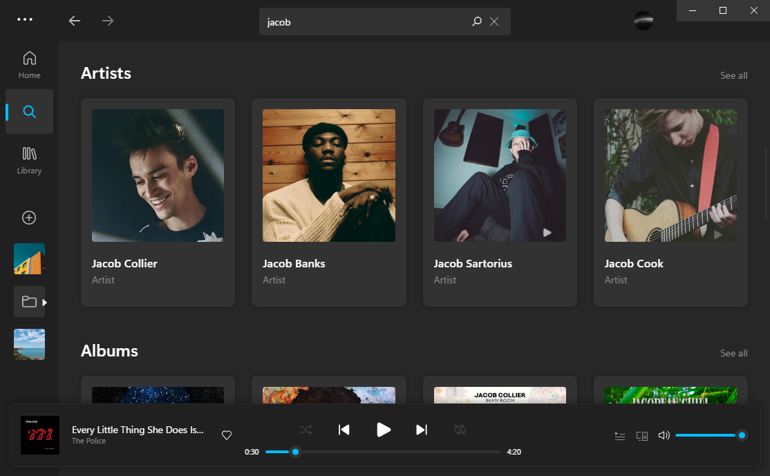
Task: Minimize the music app window
Action: click(x=693, y=10)
